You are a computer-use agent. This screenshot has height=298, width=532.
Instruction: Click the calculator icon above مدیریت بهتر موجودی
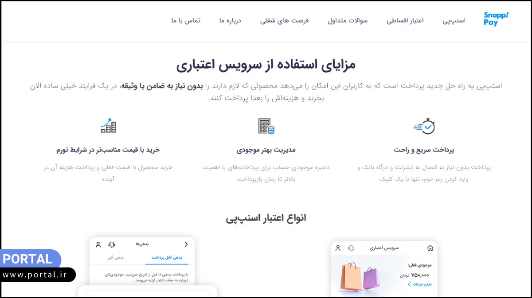(x=265, y=126)
